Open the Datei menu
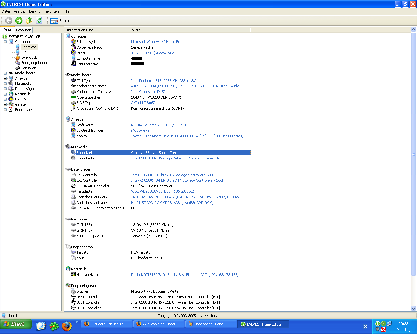The height and width of the screenshot is (334, 417). tap(6, 11)
